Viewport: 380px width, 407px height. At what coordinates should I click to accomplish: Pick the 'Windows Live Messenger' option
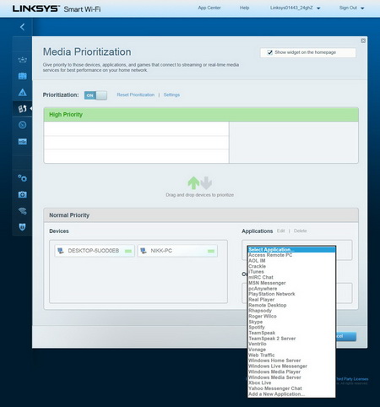click(x=291, y=366)
